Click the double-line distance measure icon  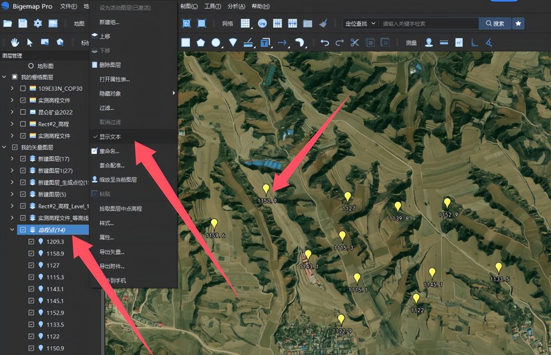tap(444, 42)
